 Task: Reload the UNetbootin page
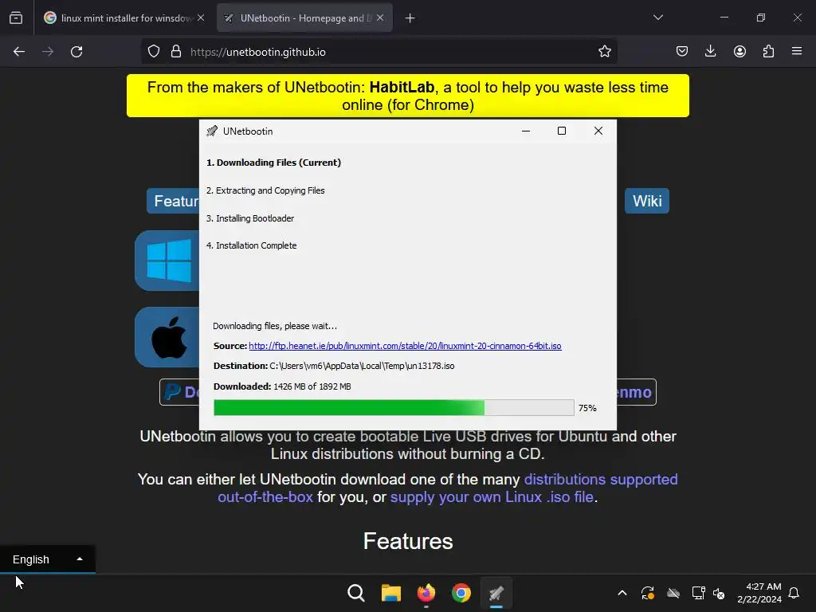(76, 52)
